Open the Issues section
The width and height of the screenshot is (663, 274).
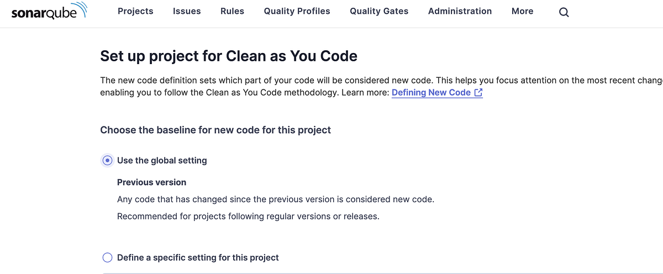tap(187, 11)
